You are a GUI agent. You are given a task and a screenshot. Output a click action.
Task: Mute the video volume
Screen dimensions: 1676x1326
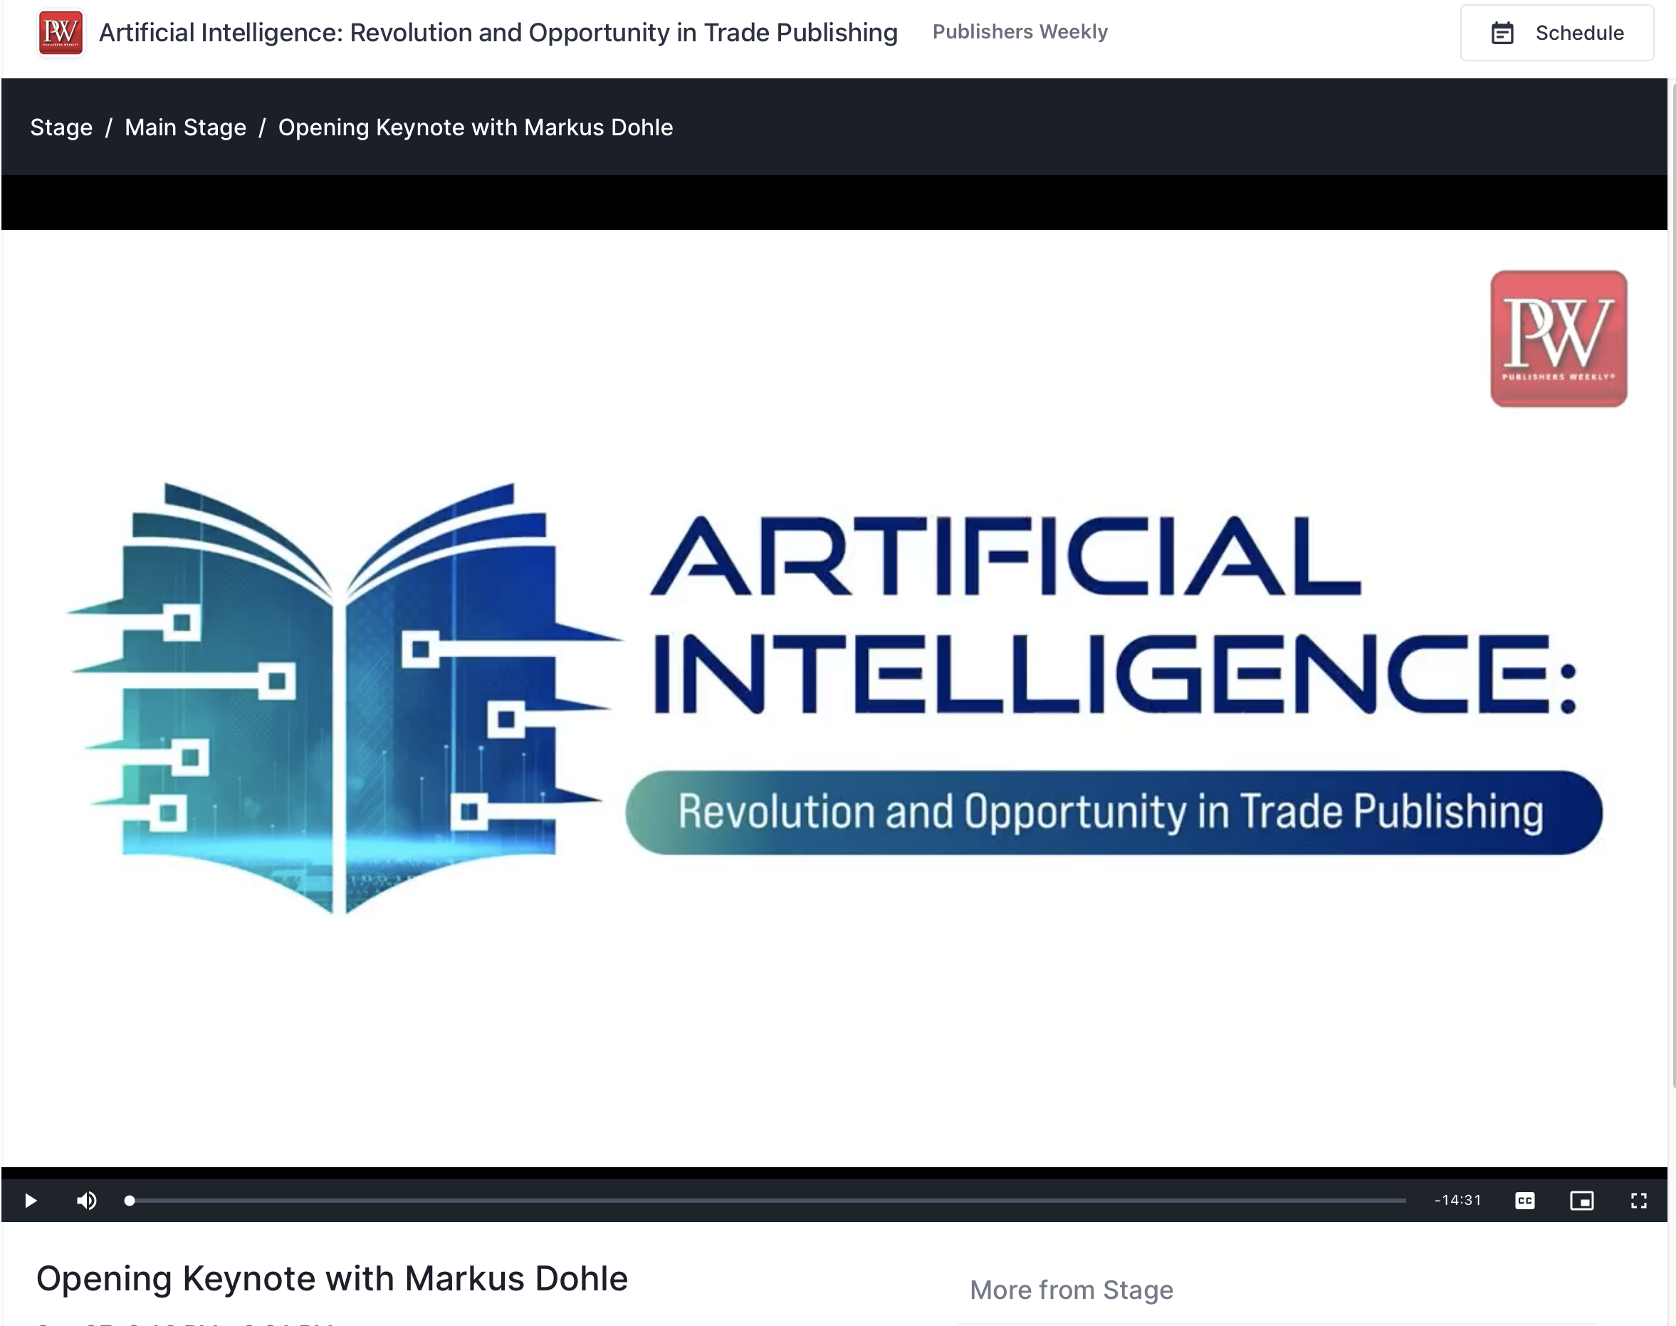tap(86, 1200)
